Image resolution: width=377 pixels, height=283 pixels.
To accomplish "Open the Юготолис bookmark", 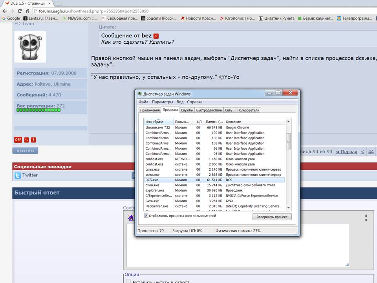I will (x=237, y=18).
